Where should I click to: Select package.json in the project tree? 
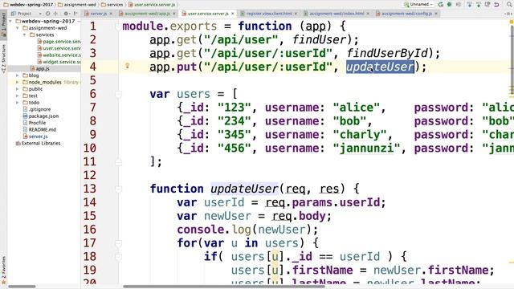[41, 116]
